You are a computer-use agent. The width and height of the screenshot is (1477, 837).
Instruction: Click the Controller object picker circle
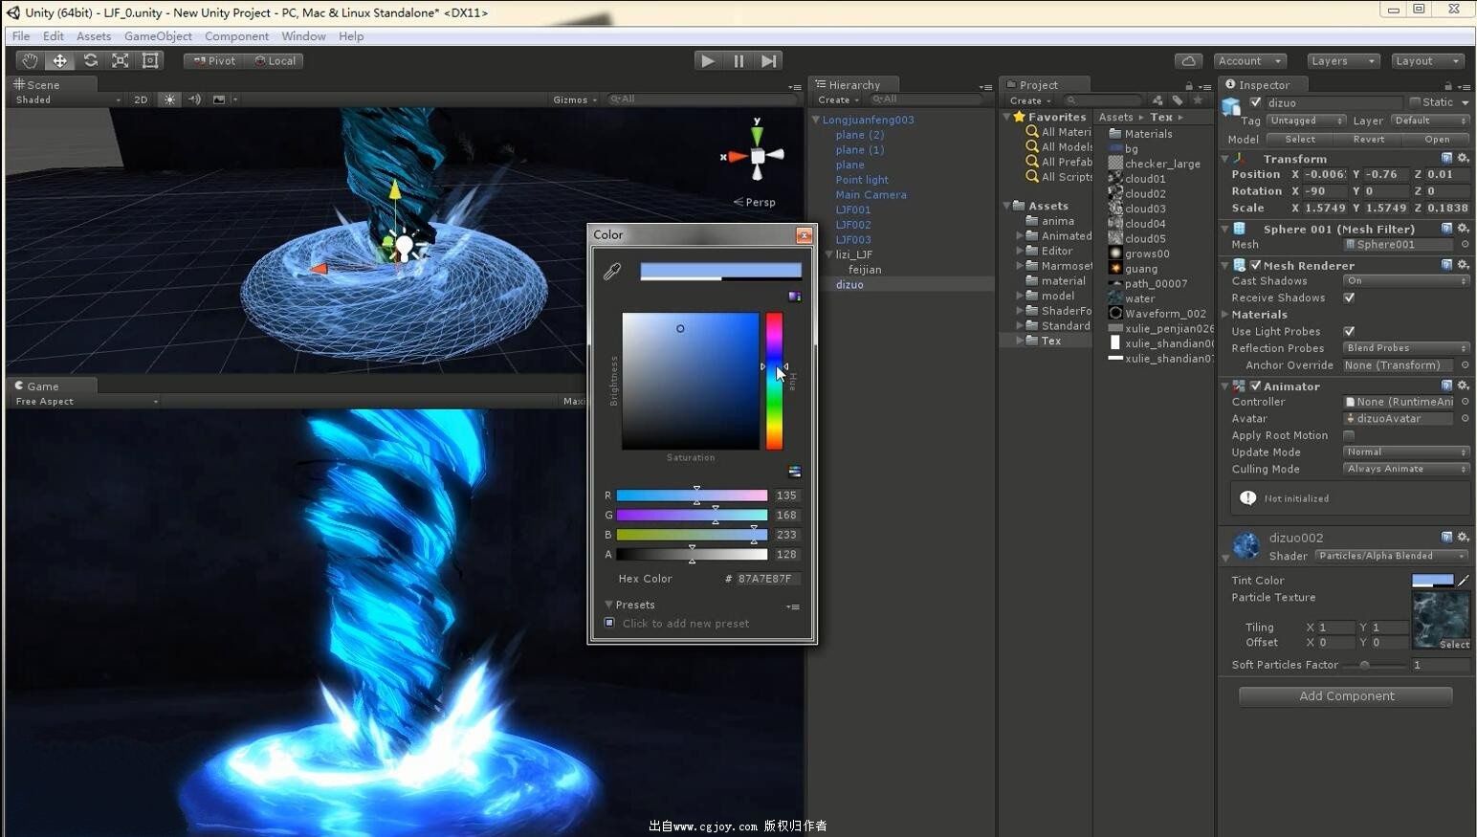click(1465, 402)
